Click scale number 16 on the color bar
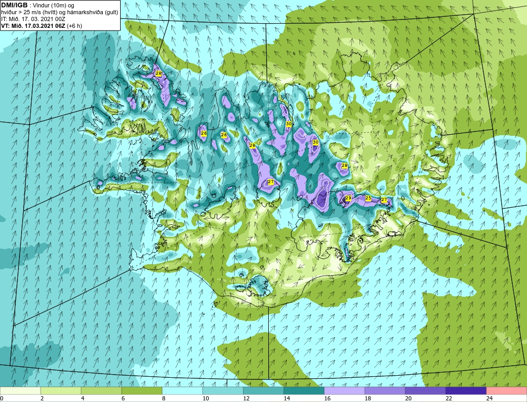The width and height of the screenshot is (527, 402). (x=327, y=398)
